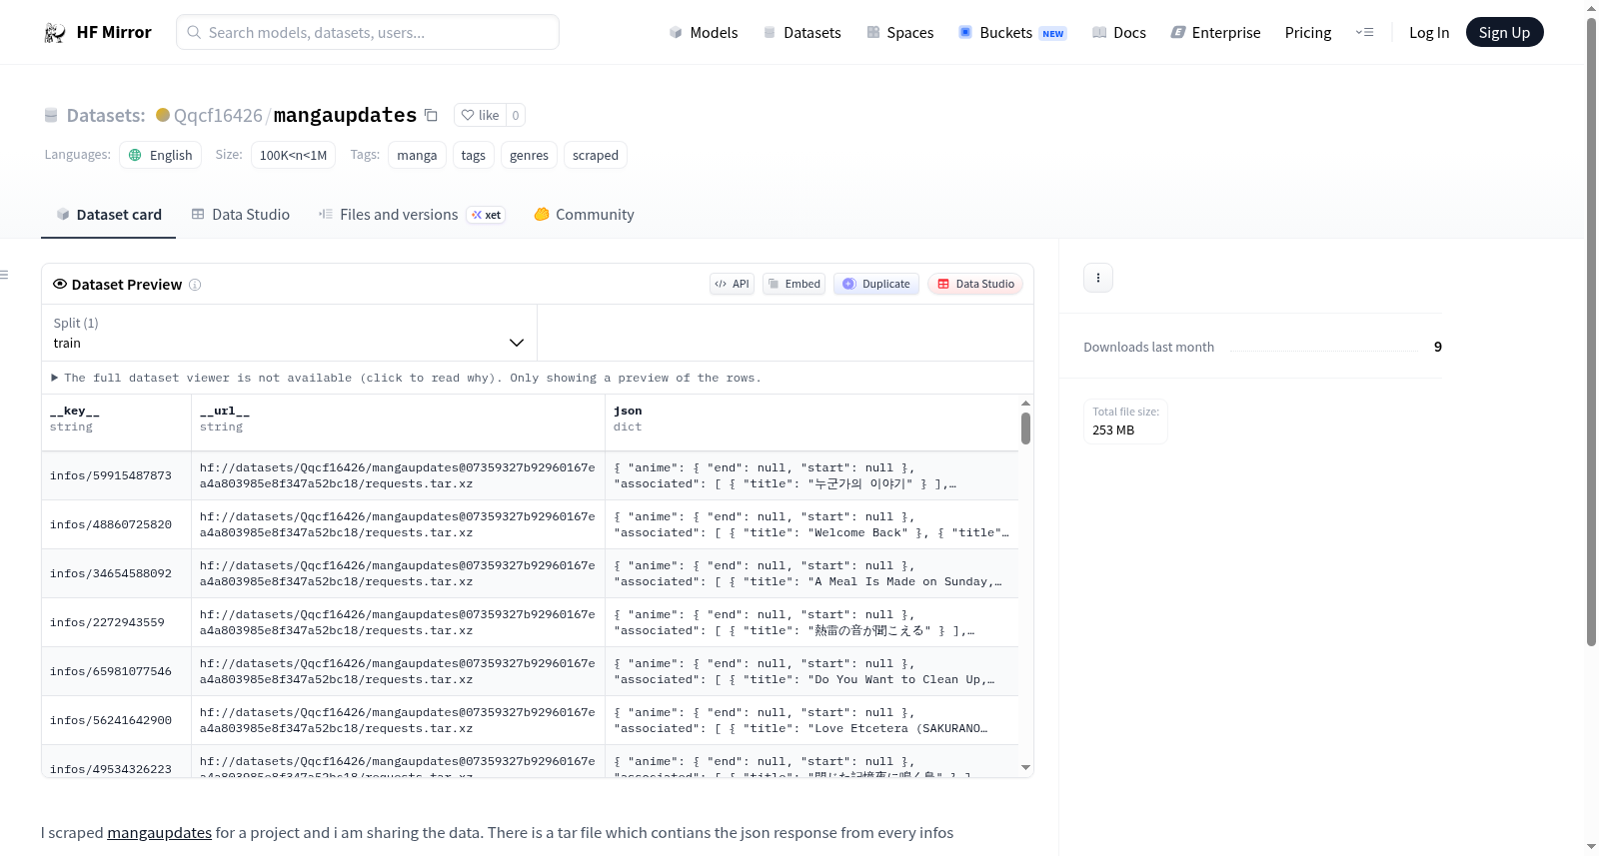Open Models in the top navigation
The height and width of the screenshot is (856, 1599).
tap(704, 33)
